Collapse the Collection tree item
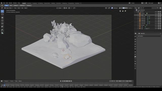 coord(137,12)
